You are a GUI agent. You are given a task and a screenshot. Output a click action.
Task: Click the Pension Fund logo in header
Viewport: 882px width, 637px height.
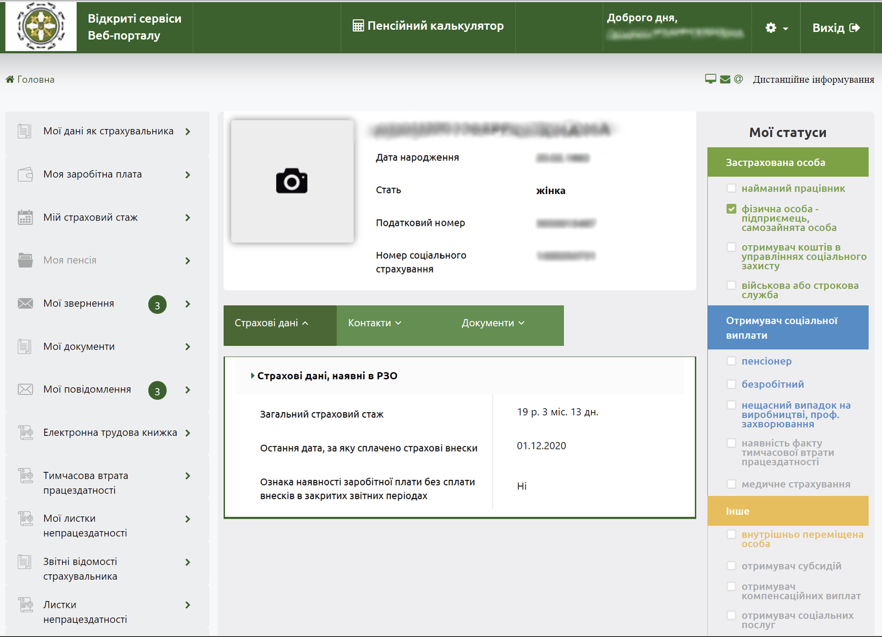tap(41, 26)
